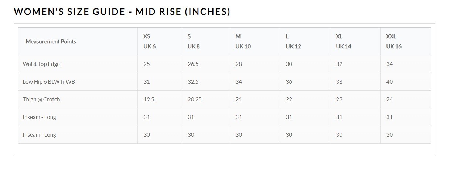Click the Women's Size Guide heading

pos(122,12)
